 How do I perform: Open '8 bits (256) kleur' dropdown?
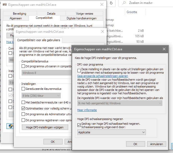pyautogui.click(x=41, y=96)
